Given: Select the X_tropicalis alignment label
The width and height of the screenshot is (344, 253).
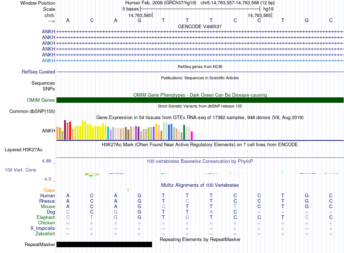Looking at the screenshot, I should pos(43,228).
